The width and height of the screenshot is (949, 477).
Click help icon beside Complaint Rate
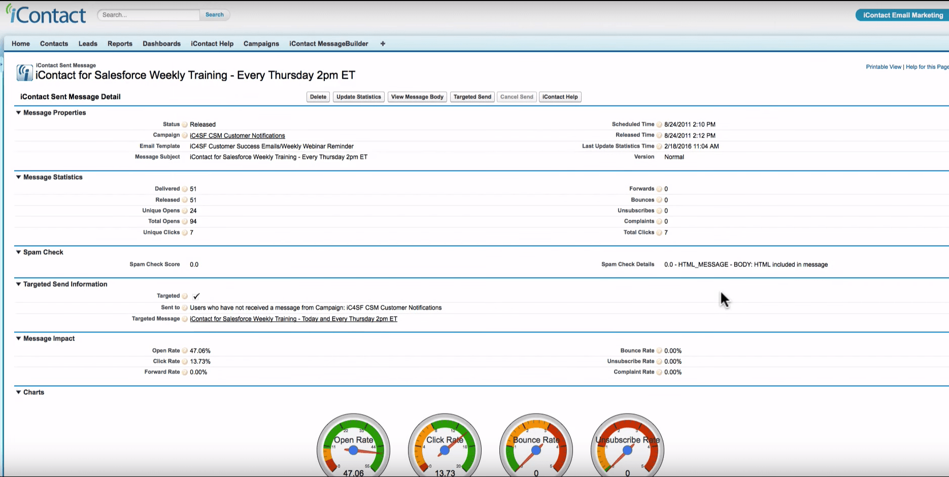click(x=659, y=372)
